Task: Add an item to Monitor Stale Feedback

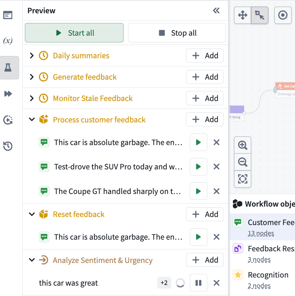Action: [205, 98]
